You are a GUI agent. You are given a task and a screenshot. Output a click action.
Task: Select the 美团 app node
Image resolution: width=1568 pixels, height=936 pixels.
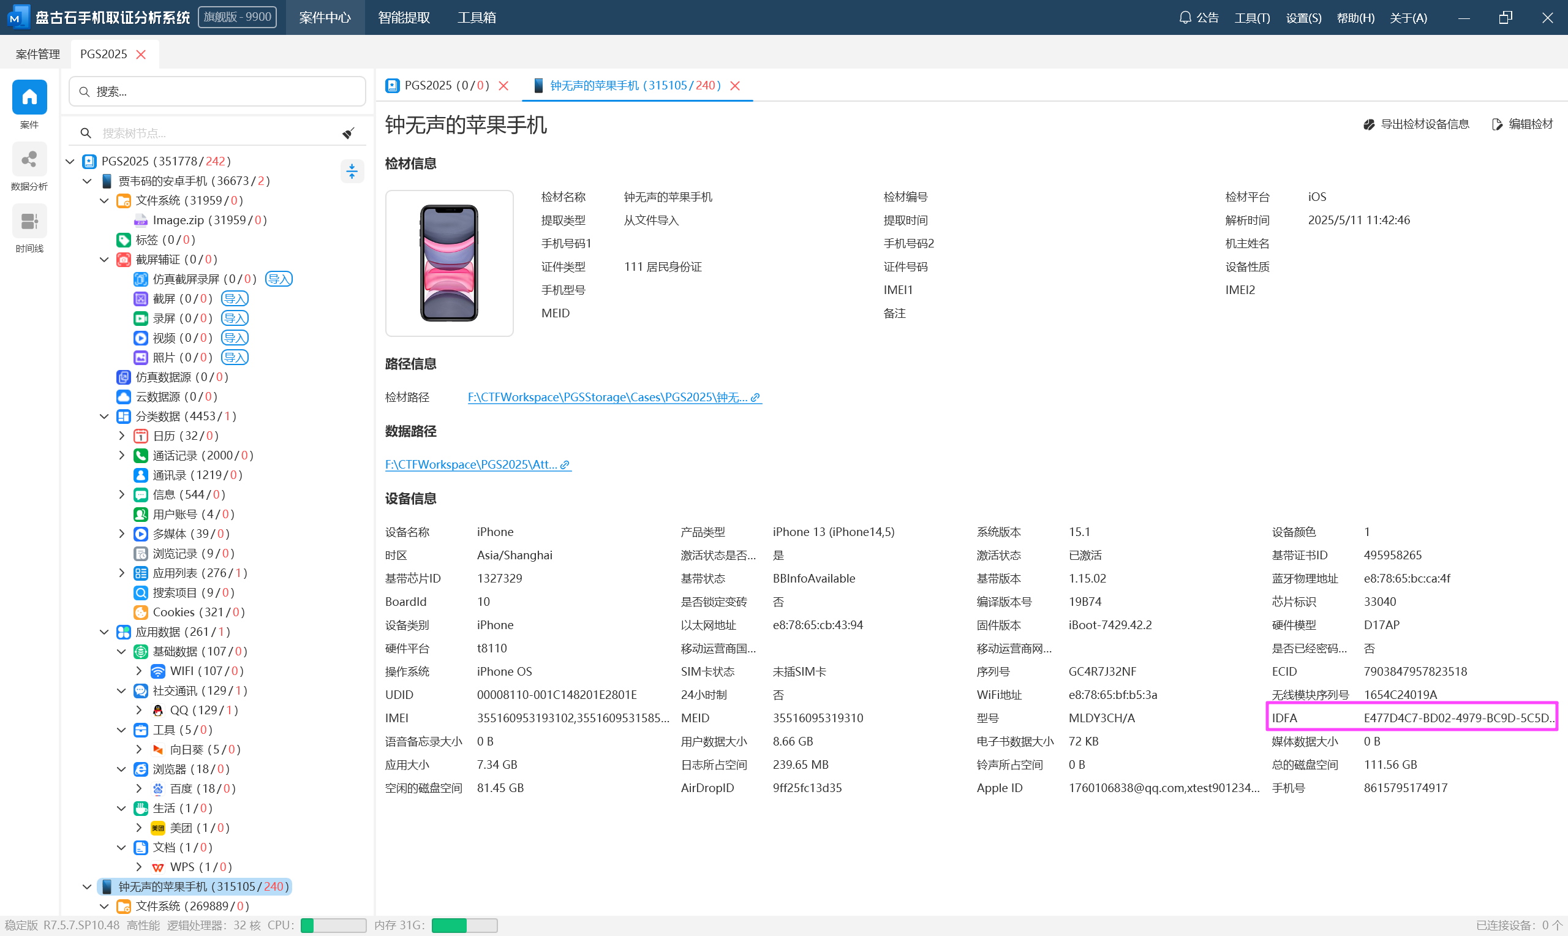(190, 828)
